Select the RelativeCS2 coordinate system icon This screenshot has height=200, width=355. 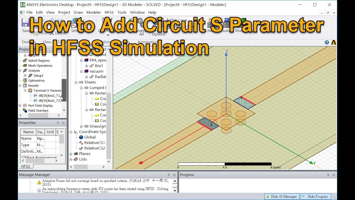click(81, 148)
